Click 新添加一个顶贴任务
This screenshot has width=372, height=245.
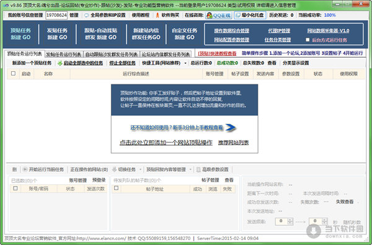(x=32, y=63)
